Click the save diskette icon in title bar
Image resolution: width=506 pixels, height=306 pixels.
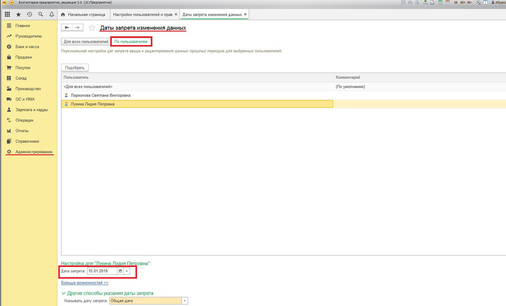click(403, 3)
